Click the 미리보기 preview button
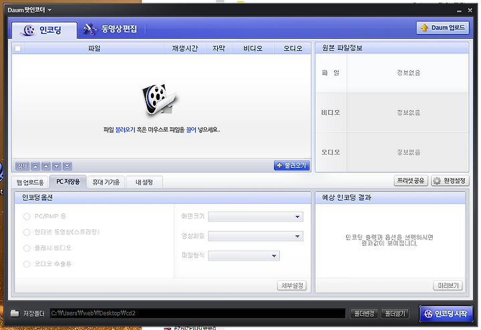The height and width of the screenshot is (330, 481). (x=448, y=285)
